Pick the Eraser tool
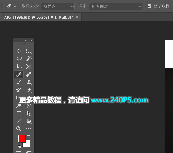The width and height of the screenshot is (173, 153). pos(29,90)
